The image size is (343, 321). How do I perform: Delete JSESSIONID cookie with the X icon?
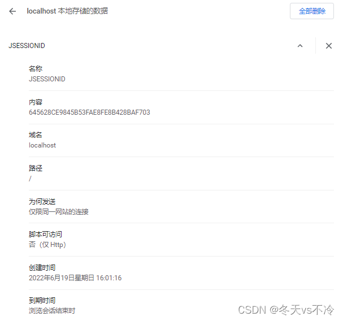[328, 46]
